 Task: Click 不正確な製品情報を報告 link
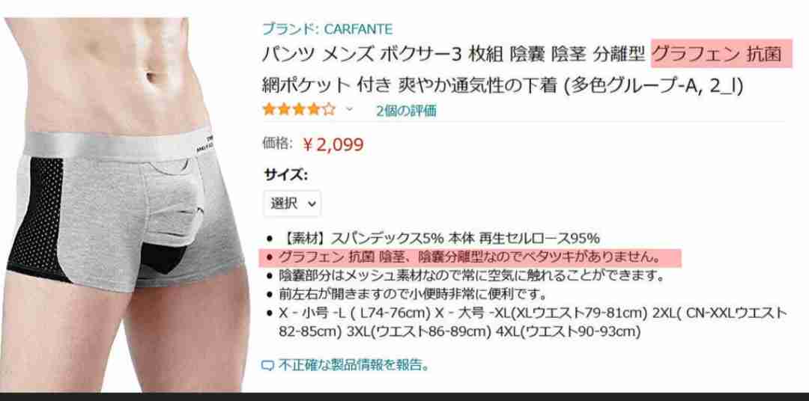coord(354,365)
